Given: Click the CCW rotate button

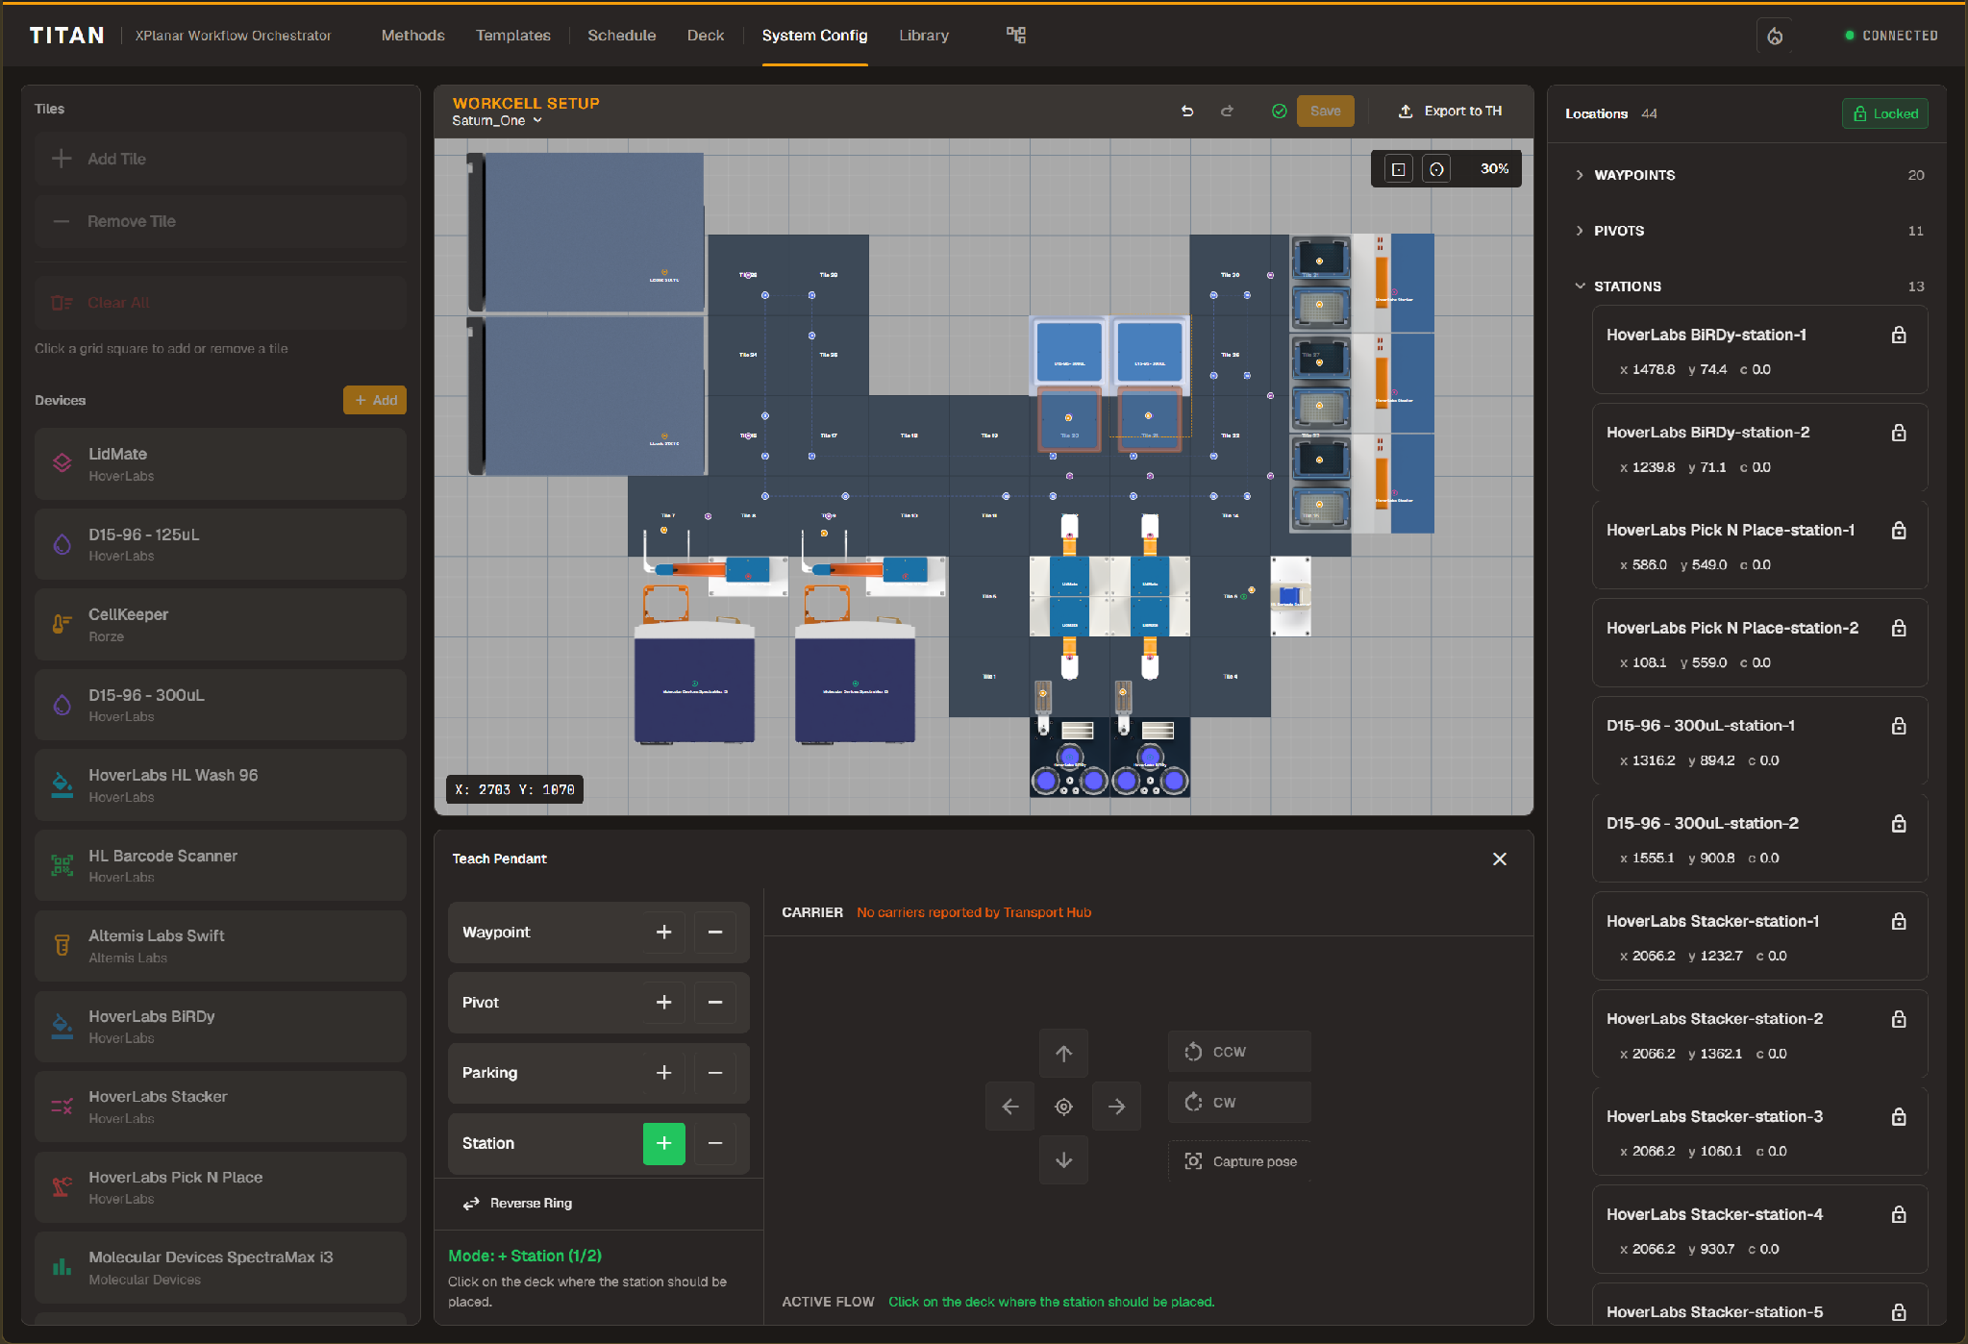Looking at the screenshot, I should (1239, 1052).
